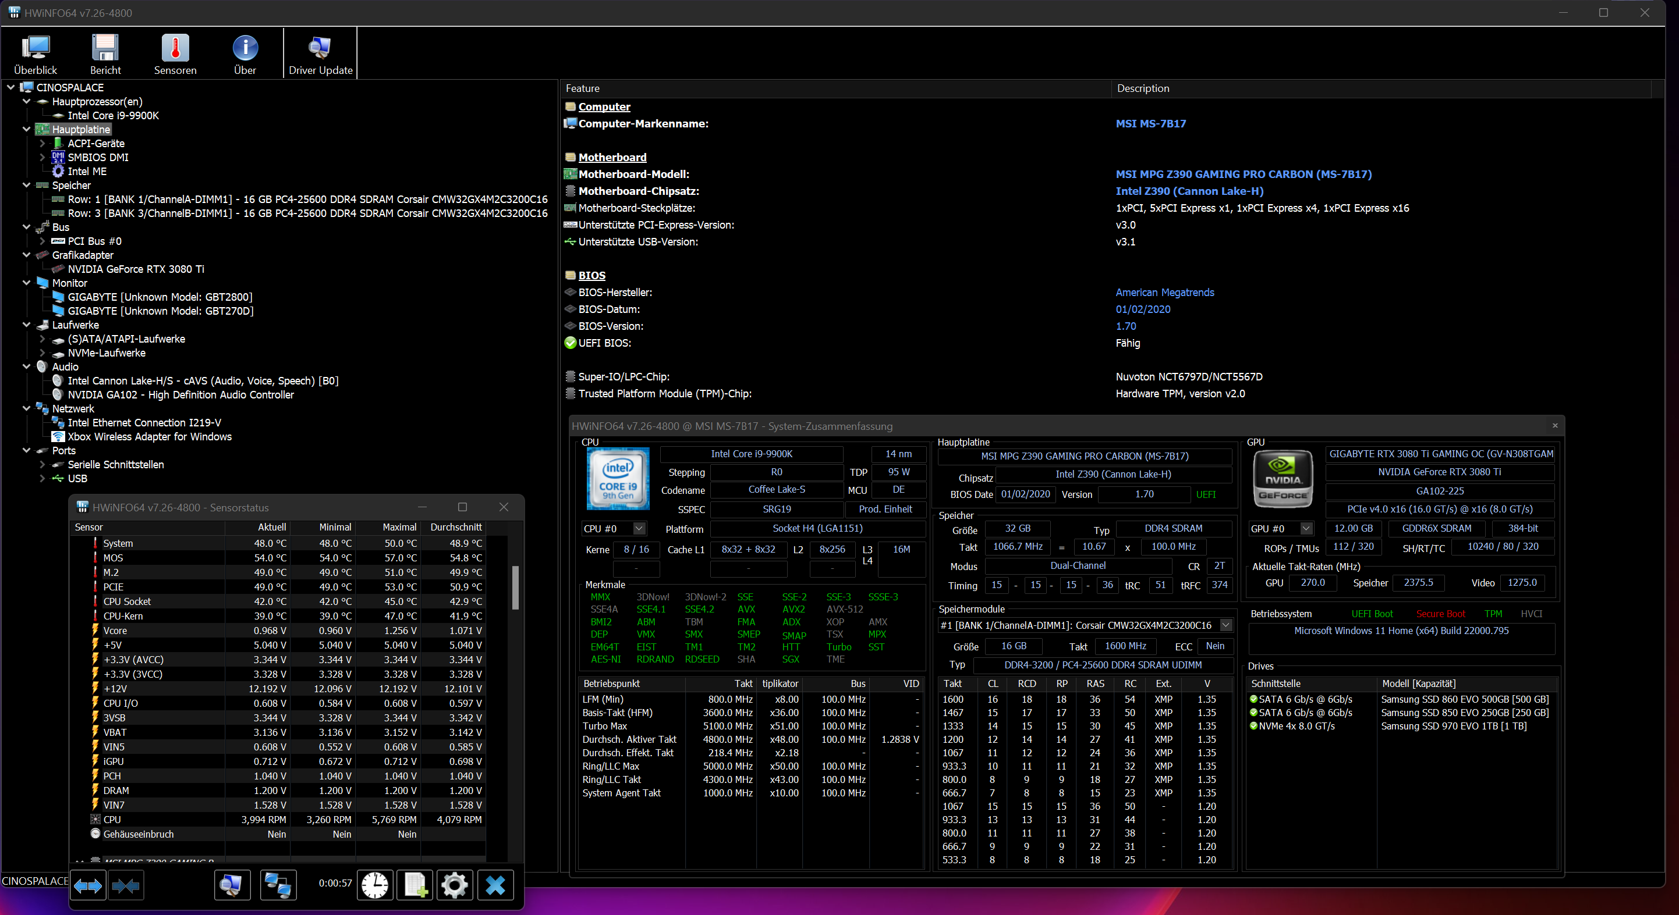Collapse the Speicher tree branch
1679x915 pixels.
pos(27,186)
